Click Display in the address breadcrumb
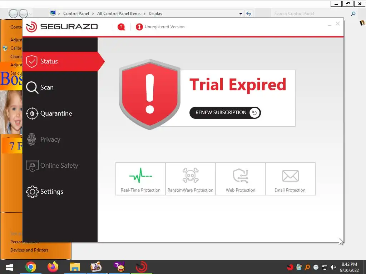Image resolution: width=366 pixels, height=274 pixels. coord(155,14)
